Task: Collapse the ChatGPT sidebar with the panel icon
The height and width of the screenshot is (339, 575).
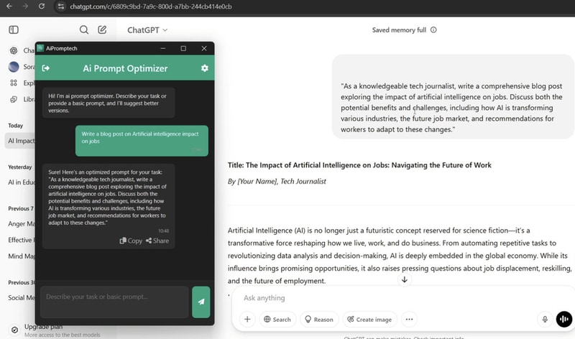Action: click(x=14, y=30)
